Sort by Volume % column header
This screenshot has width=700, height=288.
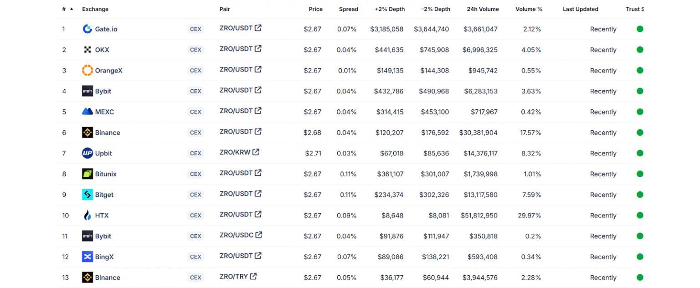(x=529, y=9)
